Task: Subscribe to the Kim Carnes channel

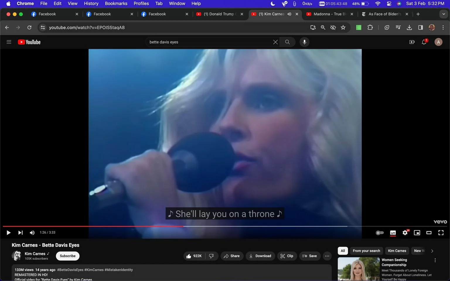Action: pyautogui.click(x=68, y=256)
